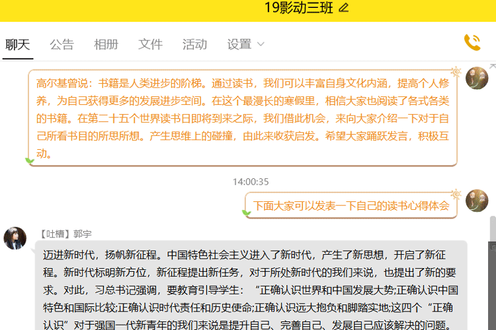The image size is (496, 330).
Task: Open avatar beside 下面大家可以发表 message
Action: [x=477, y=201]
